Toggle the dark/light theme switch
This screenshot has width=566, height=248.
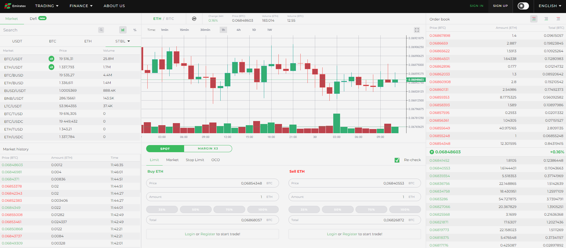[x=523, y=6]
